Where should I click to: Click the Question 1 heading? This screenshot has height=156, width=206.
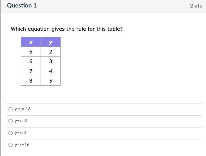tap(22, 6)
